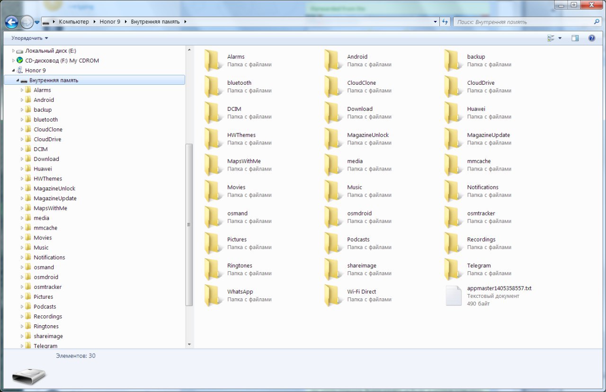
Task: Select osmtracker in the navigation tree
Action: click(47, 287)
